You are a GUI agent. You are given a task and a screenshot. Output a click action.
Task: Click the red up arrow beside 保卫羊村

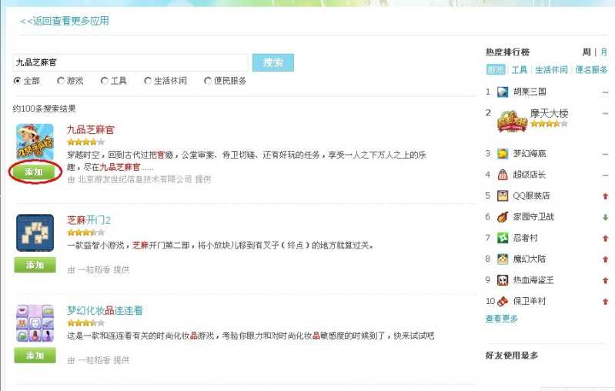pyautogui.click(x=605, y=302)
